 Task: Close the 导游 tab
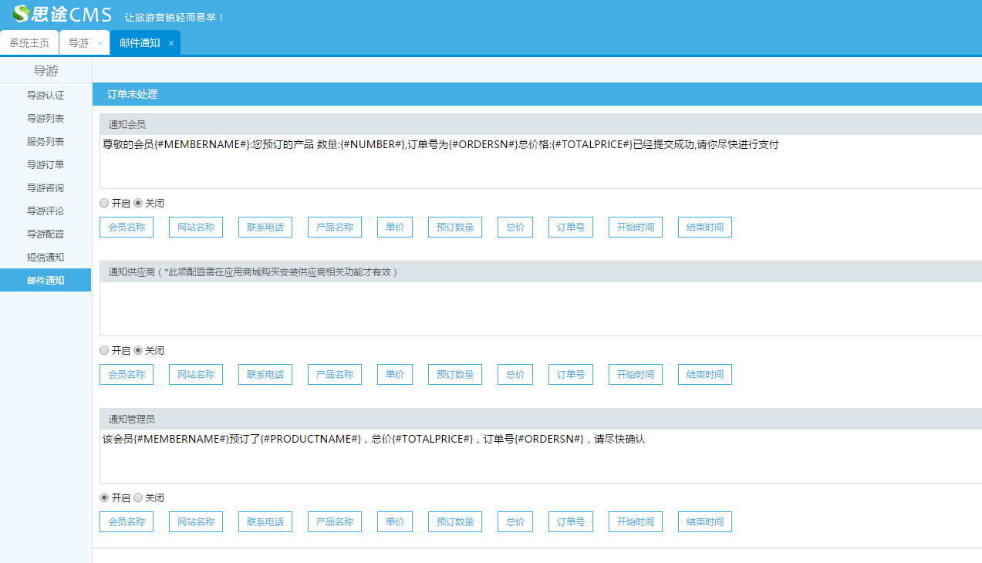(100, 43)
